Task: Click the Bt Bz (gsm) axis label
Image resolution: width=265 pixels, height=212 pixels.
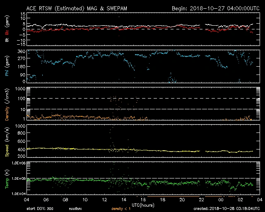Action: click(x=6, y=28)
